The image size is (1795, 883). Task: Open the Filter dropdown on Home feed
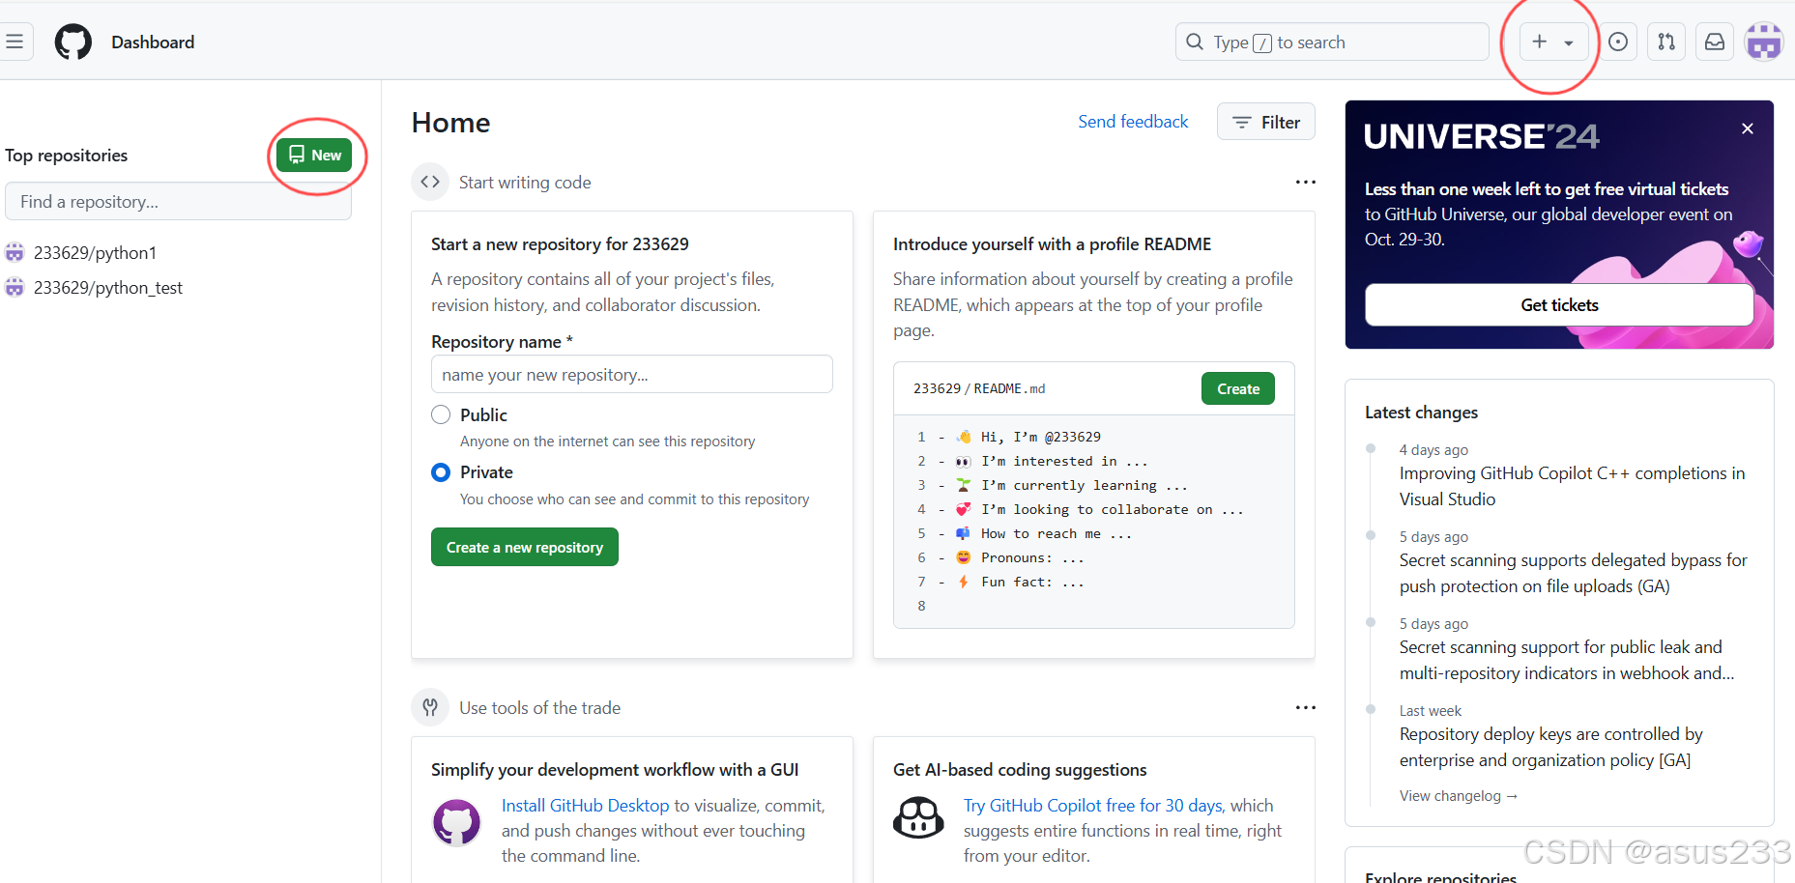(1266, 122)
